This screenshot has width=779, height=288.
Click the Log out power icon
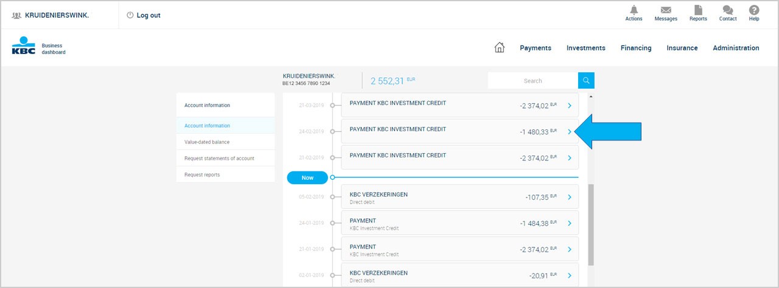130,15
